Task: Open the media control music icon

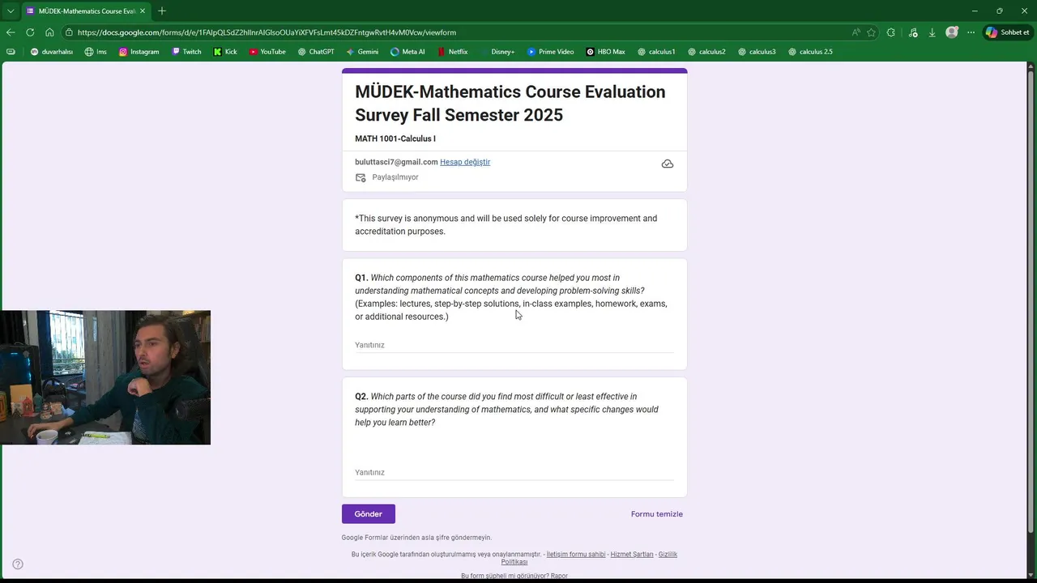Action: point(913,32)
